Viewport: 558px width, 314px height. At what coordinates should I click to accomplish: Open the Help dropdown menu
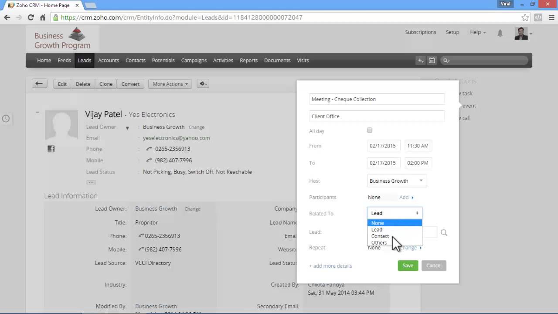tap(478, 32)
